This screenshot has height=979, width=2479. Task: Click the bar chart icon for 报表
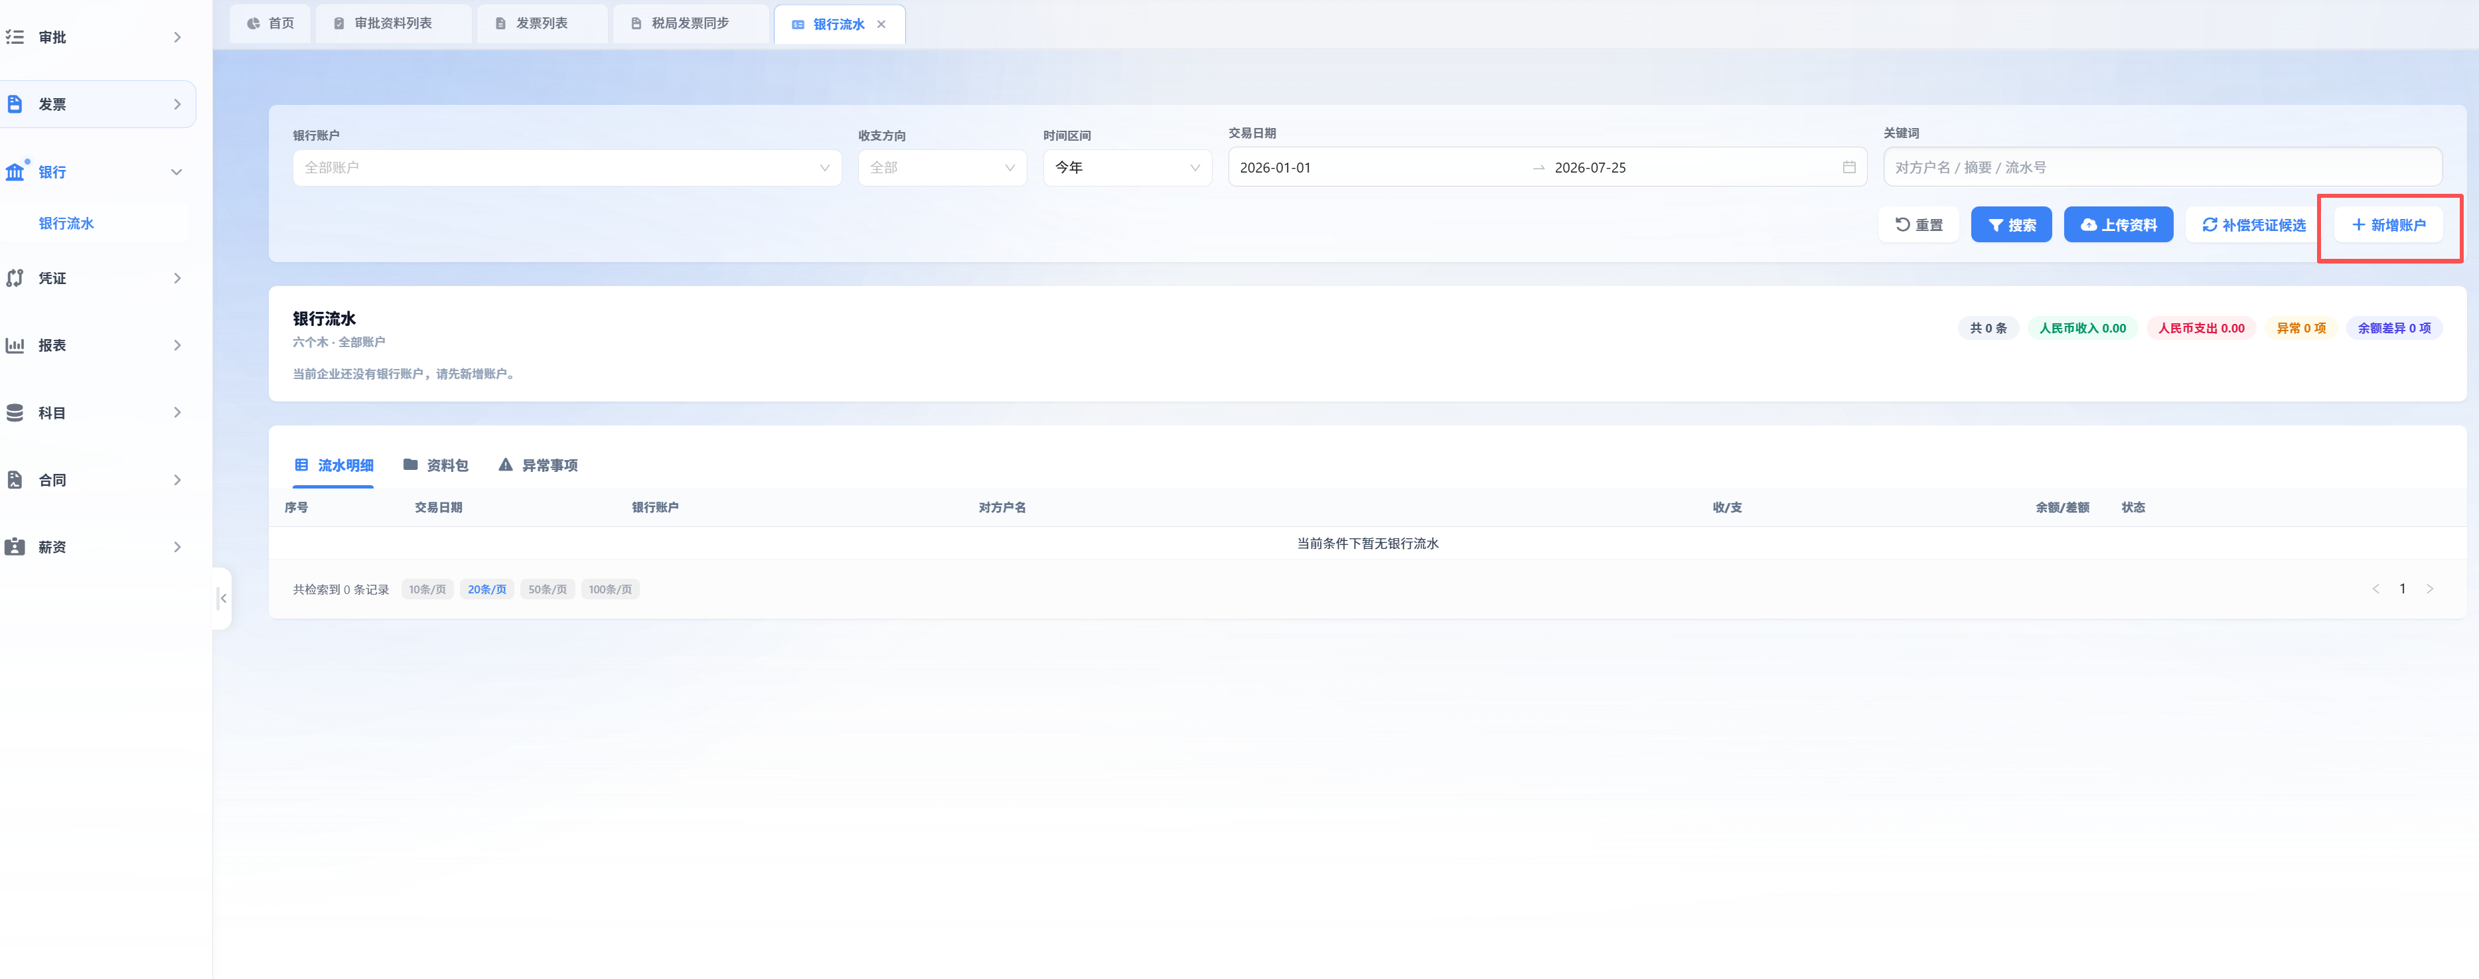tap(15, 344)
